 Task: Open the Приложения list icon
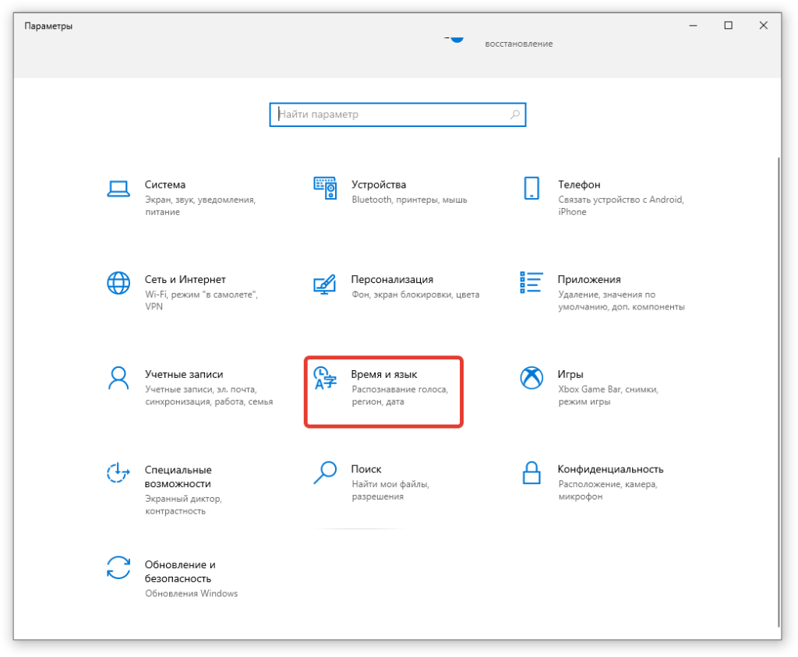pyautogui.click(x=531, y=283)
